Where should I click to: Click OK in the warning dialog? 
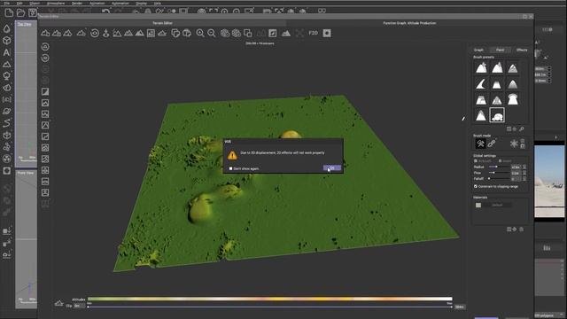click(x=331, y=168)
